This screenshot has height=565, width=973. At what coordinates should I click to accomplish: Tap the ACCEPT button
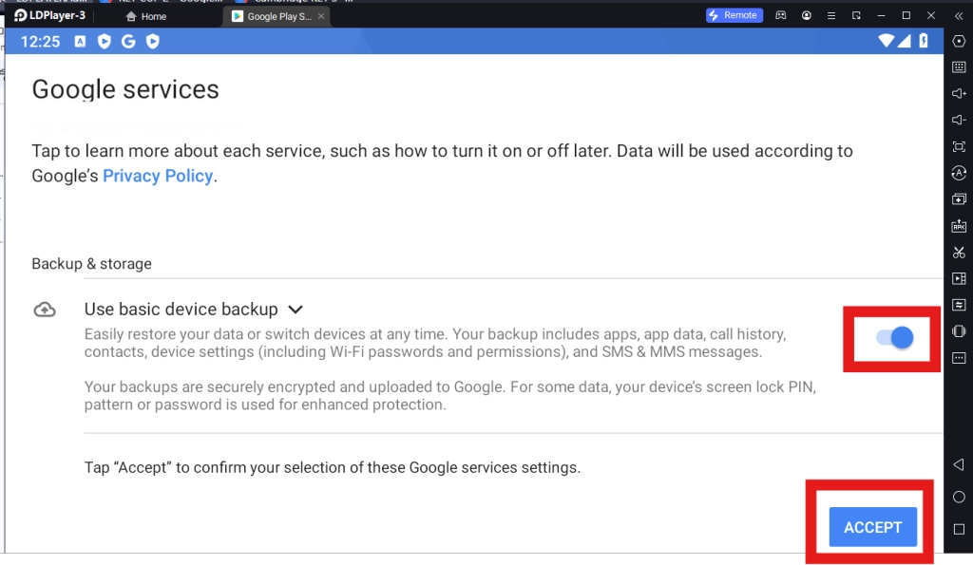tap(872, 527)
